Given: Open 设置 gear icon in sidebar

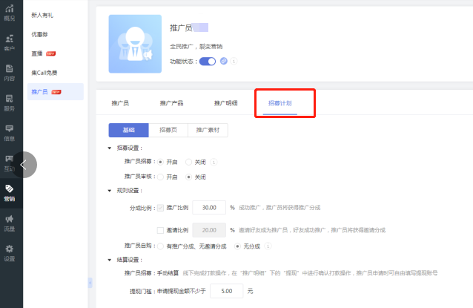Looking at the screenshot, I should 9,253.
